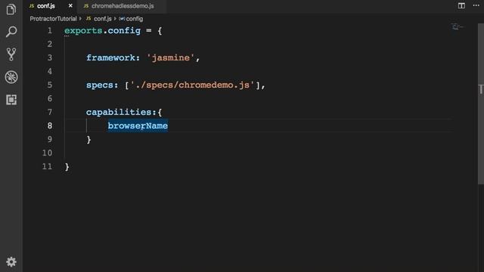
Task: Open the editor More Actions menu
Action: click(476, 5)
